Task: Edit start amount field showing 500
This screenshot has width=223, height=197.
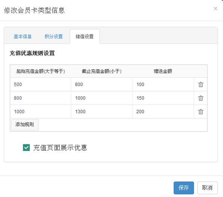Action: coord(40,85)
